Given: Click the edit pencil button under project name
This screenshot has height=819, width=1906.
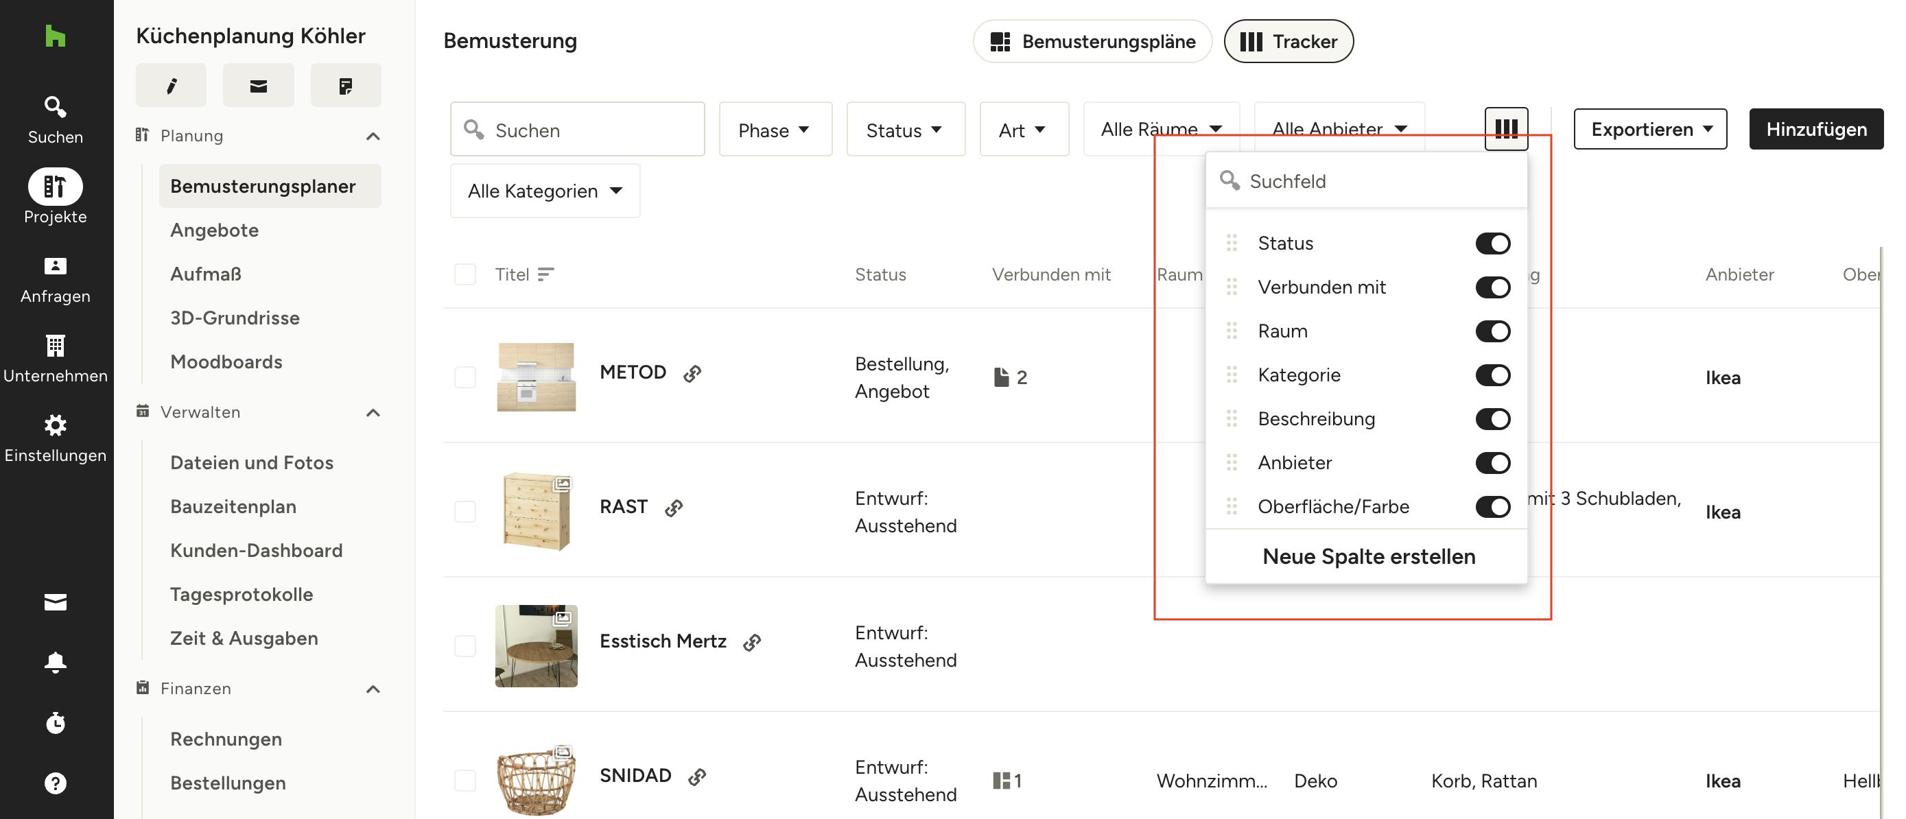Looking at the screenshot, I should [171, 86].
